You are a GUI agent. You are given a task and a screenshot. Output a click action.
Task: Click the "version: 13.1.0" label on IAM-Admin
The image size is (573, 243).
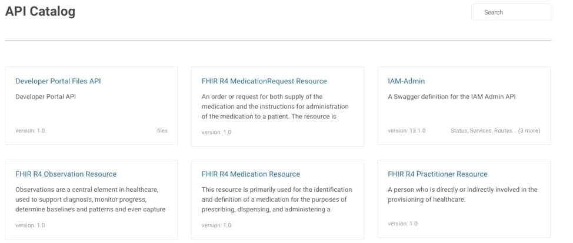point(407,130)
